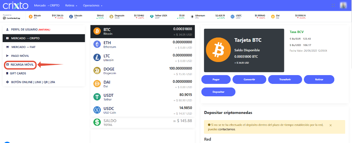The height and width of the screenshot is (143, 352).
Task: Open Perfil de Usuario in sidebar
Action: (x=44, y=29)
